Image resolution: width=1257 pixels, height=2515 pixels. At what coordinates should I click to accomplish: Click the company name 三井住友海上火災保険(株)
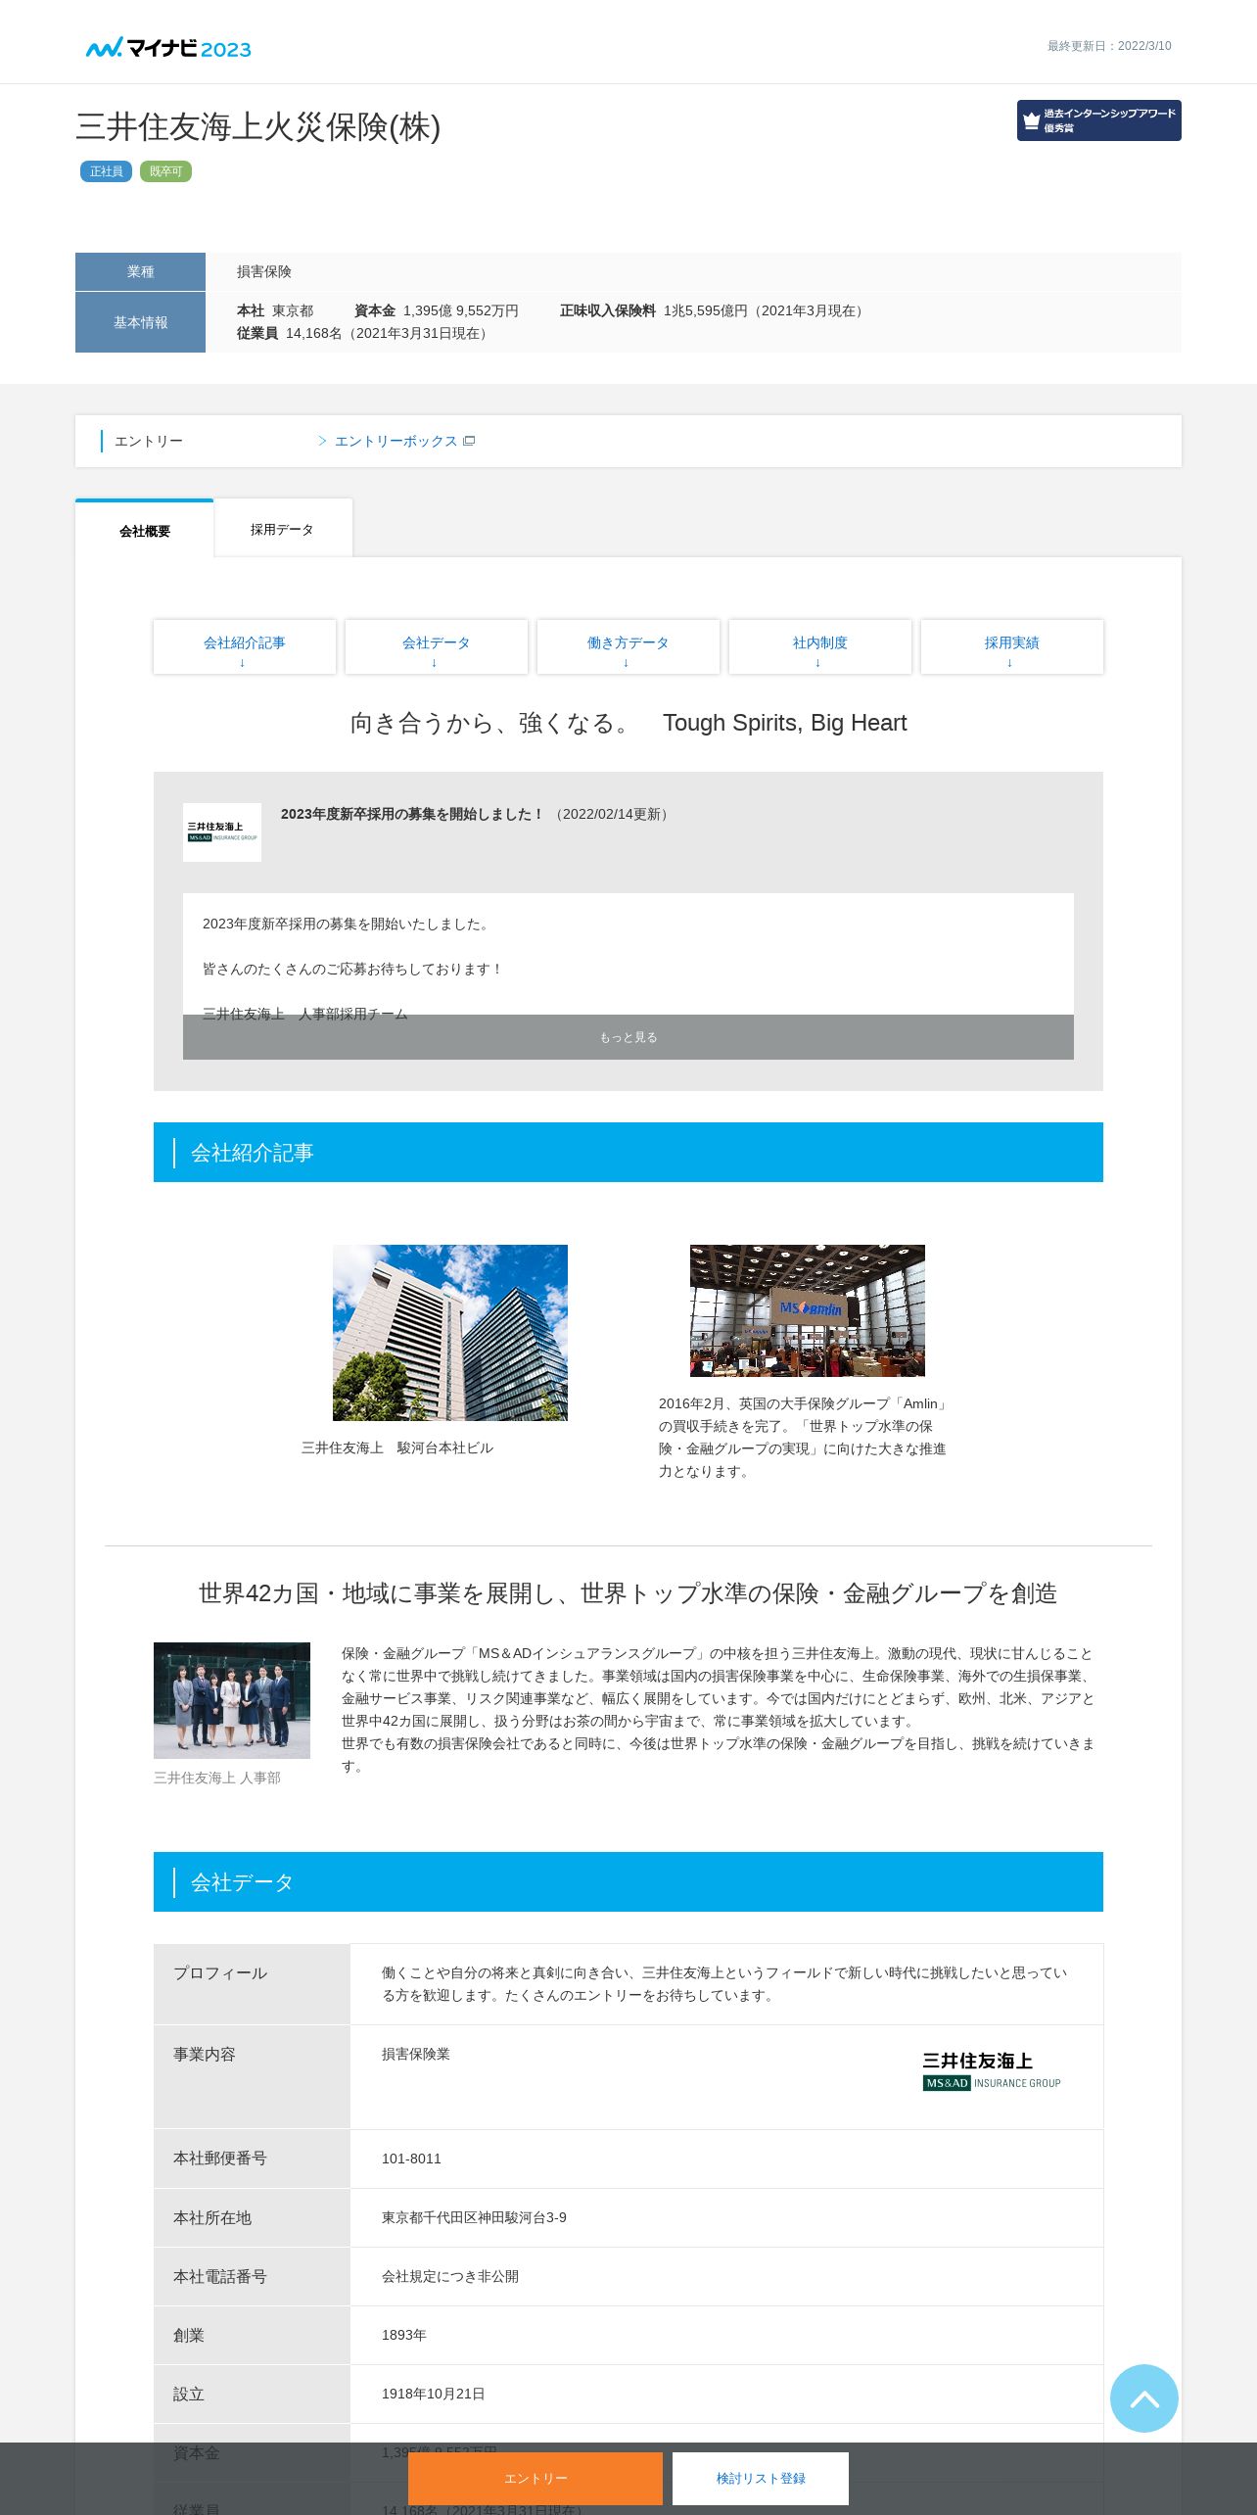(x=258, y=127)
